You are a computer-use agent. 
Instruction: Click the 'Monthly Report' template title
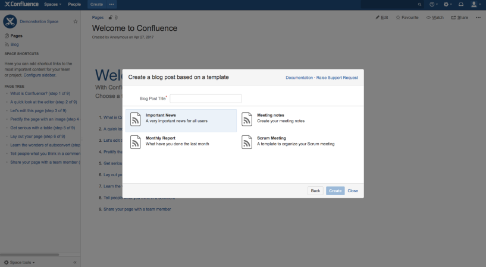pyautogui.click(x=160, y=138)
